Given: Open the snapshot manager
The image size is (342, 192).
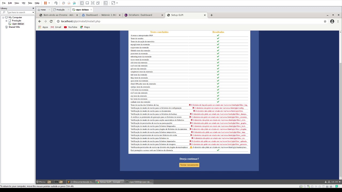Looking at the screenshot, I should (x=74, y=3).
